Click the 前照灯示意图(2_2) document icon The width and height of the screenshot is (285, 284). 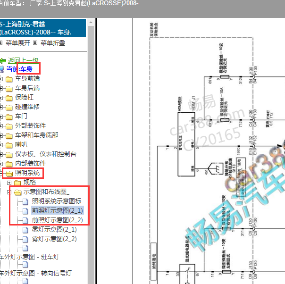tap(25, 220)
